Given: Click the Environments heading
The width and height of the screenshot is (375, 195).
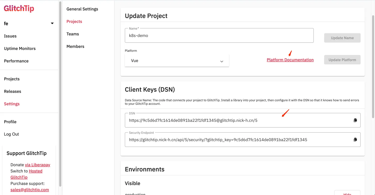Looking at the screenshot, I should tap(145, 169).
